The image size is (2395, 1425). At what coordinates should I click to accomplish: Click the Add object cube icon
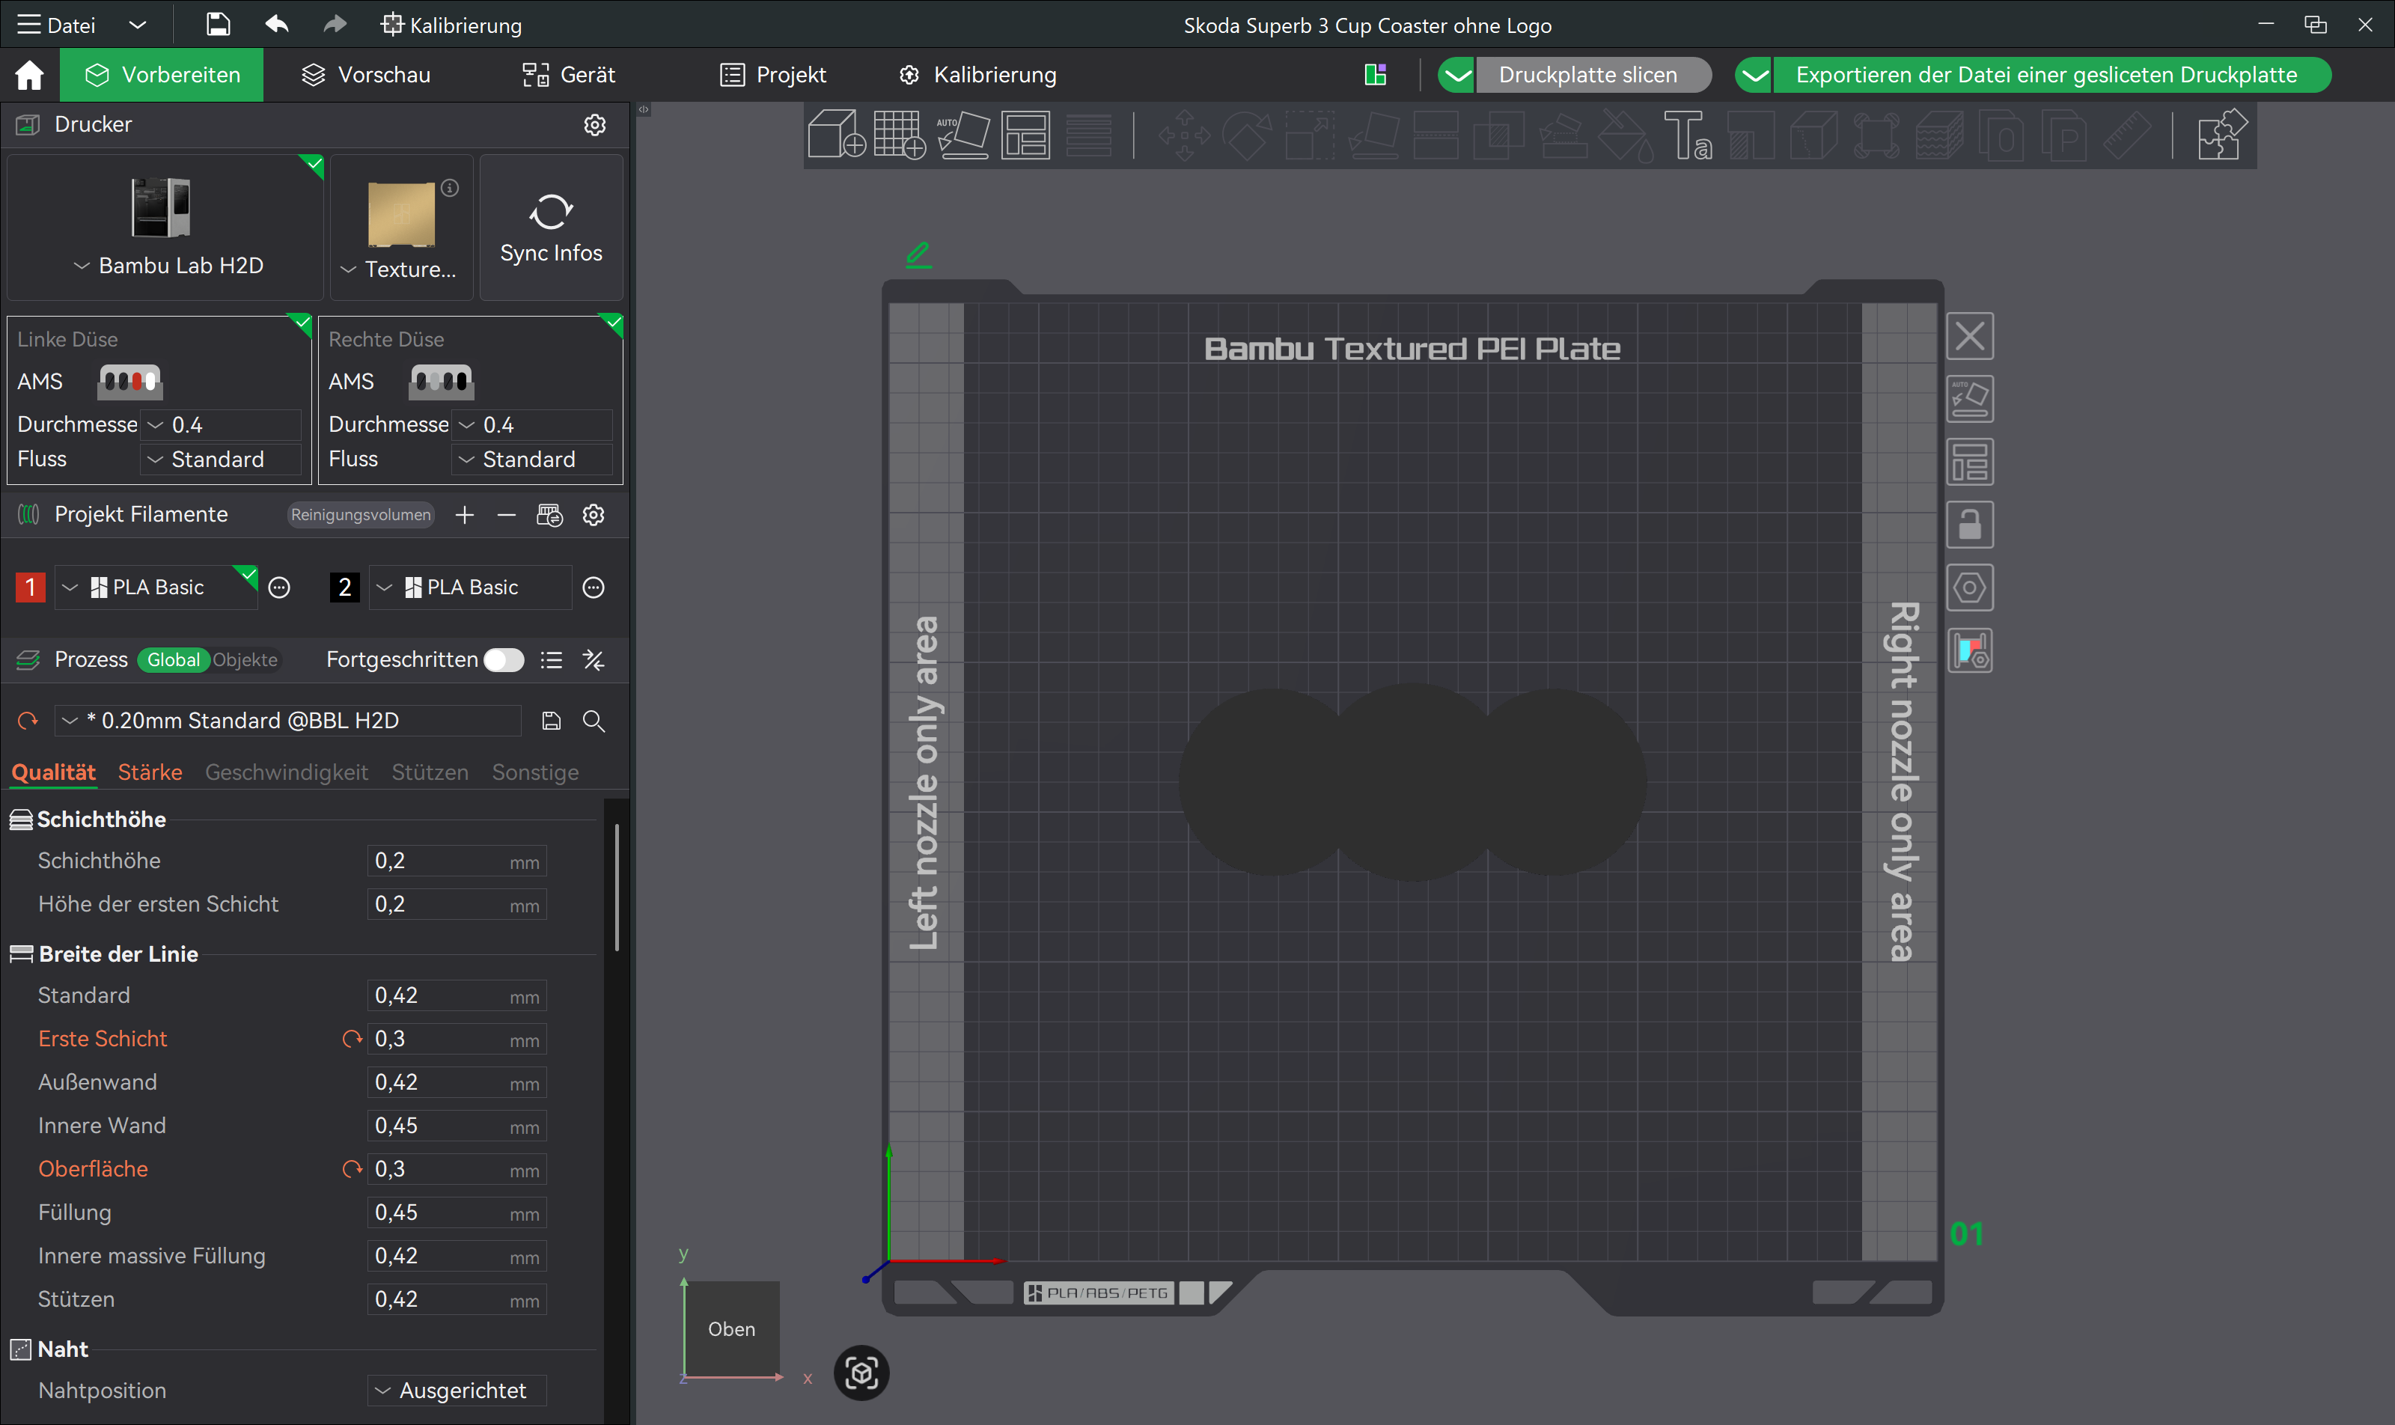(x=837, y=135)
